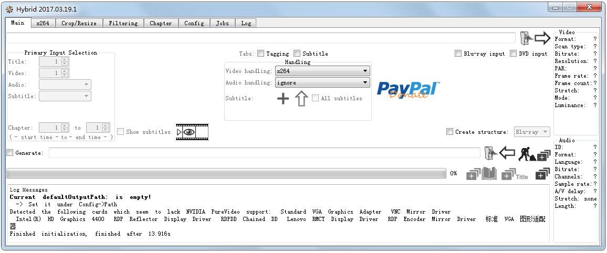Screen dimensions: 607x253
Task: Switch to the x264 tab
Action: pos(43,23)
